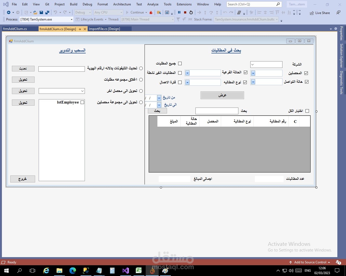
Task: Open the Solution Explorer side tab
Action: 341,56
